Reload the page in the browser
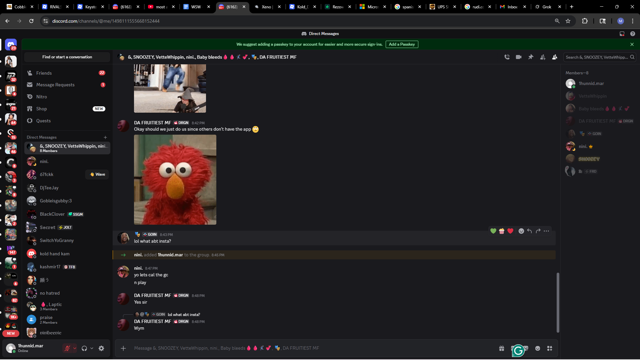The width and height of the screenshot is (640, 360). 31,21
